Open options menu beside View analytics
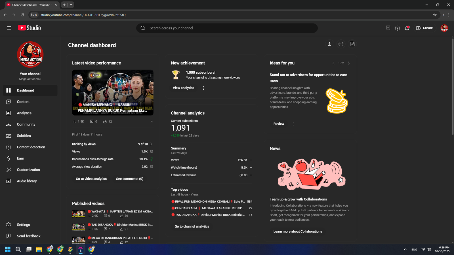Viewport: 454px width, 255px height. pyautogui.click(x=203, y=88)
